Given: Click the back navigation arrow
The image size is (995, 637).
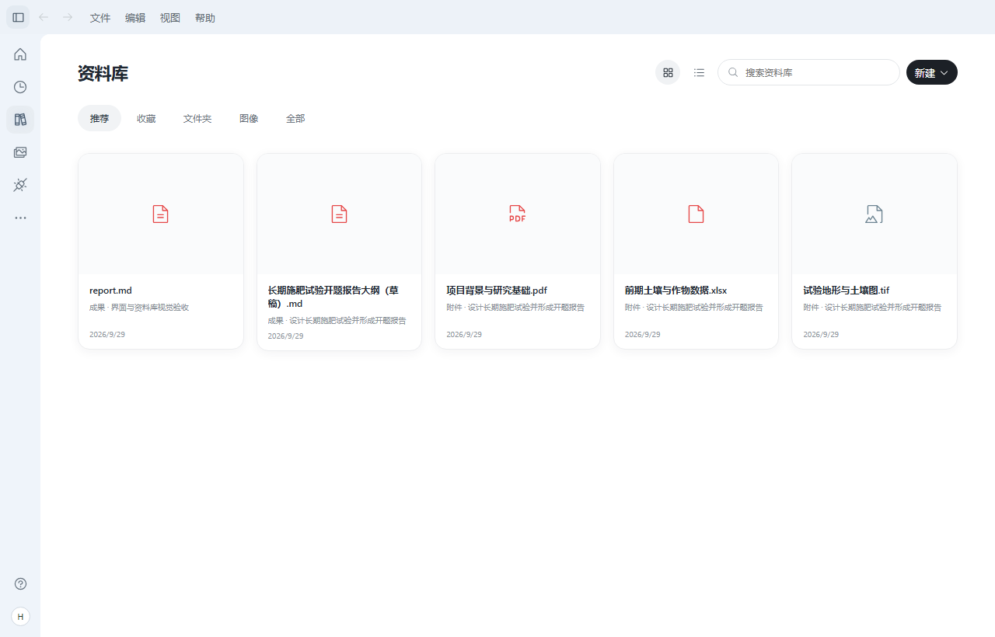Looking at the screenshot, I should [44, 17].
